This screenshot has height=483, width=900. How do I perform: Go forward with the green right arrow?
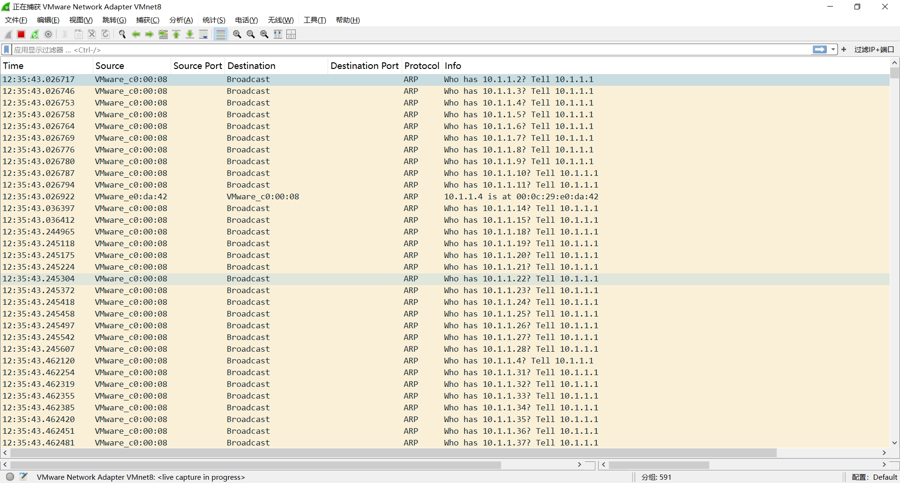(150, 34)
